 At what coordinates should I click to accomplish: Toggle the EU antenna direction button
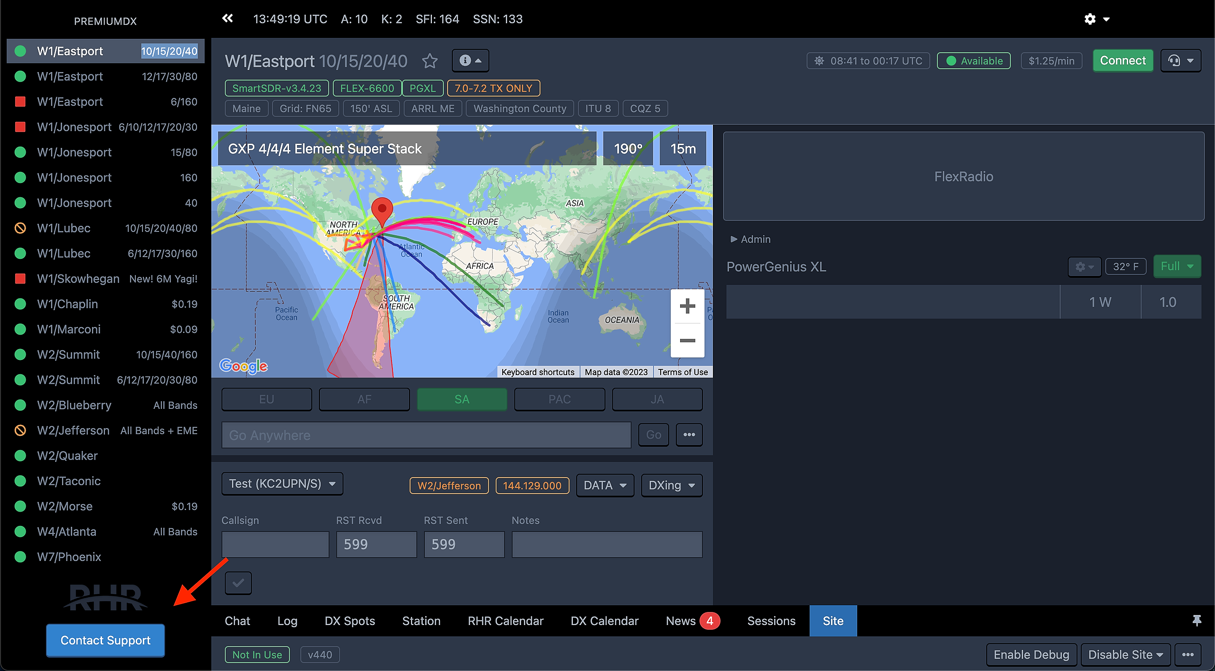coord(266,399)
